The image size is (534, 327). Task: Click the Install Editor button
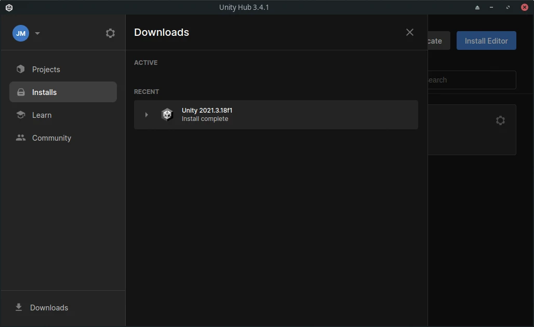486,40
